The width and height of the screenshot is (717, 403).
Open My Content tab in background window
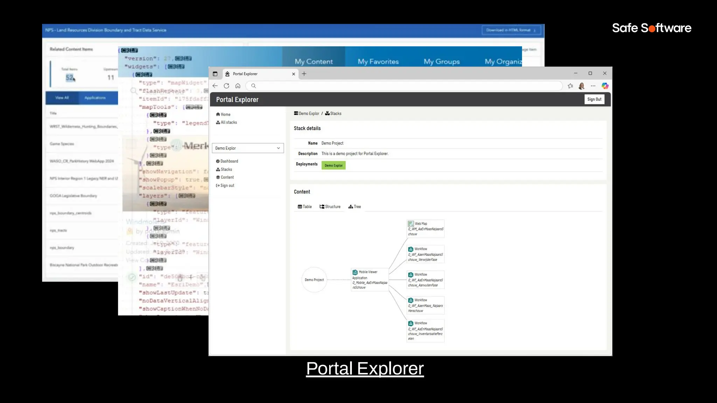point(314,62)
